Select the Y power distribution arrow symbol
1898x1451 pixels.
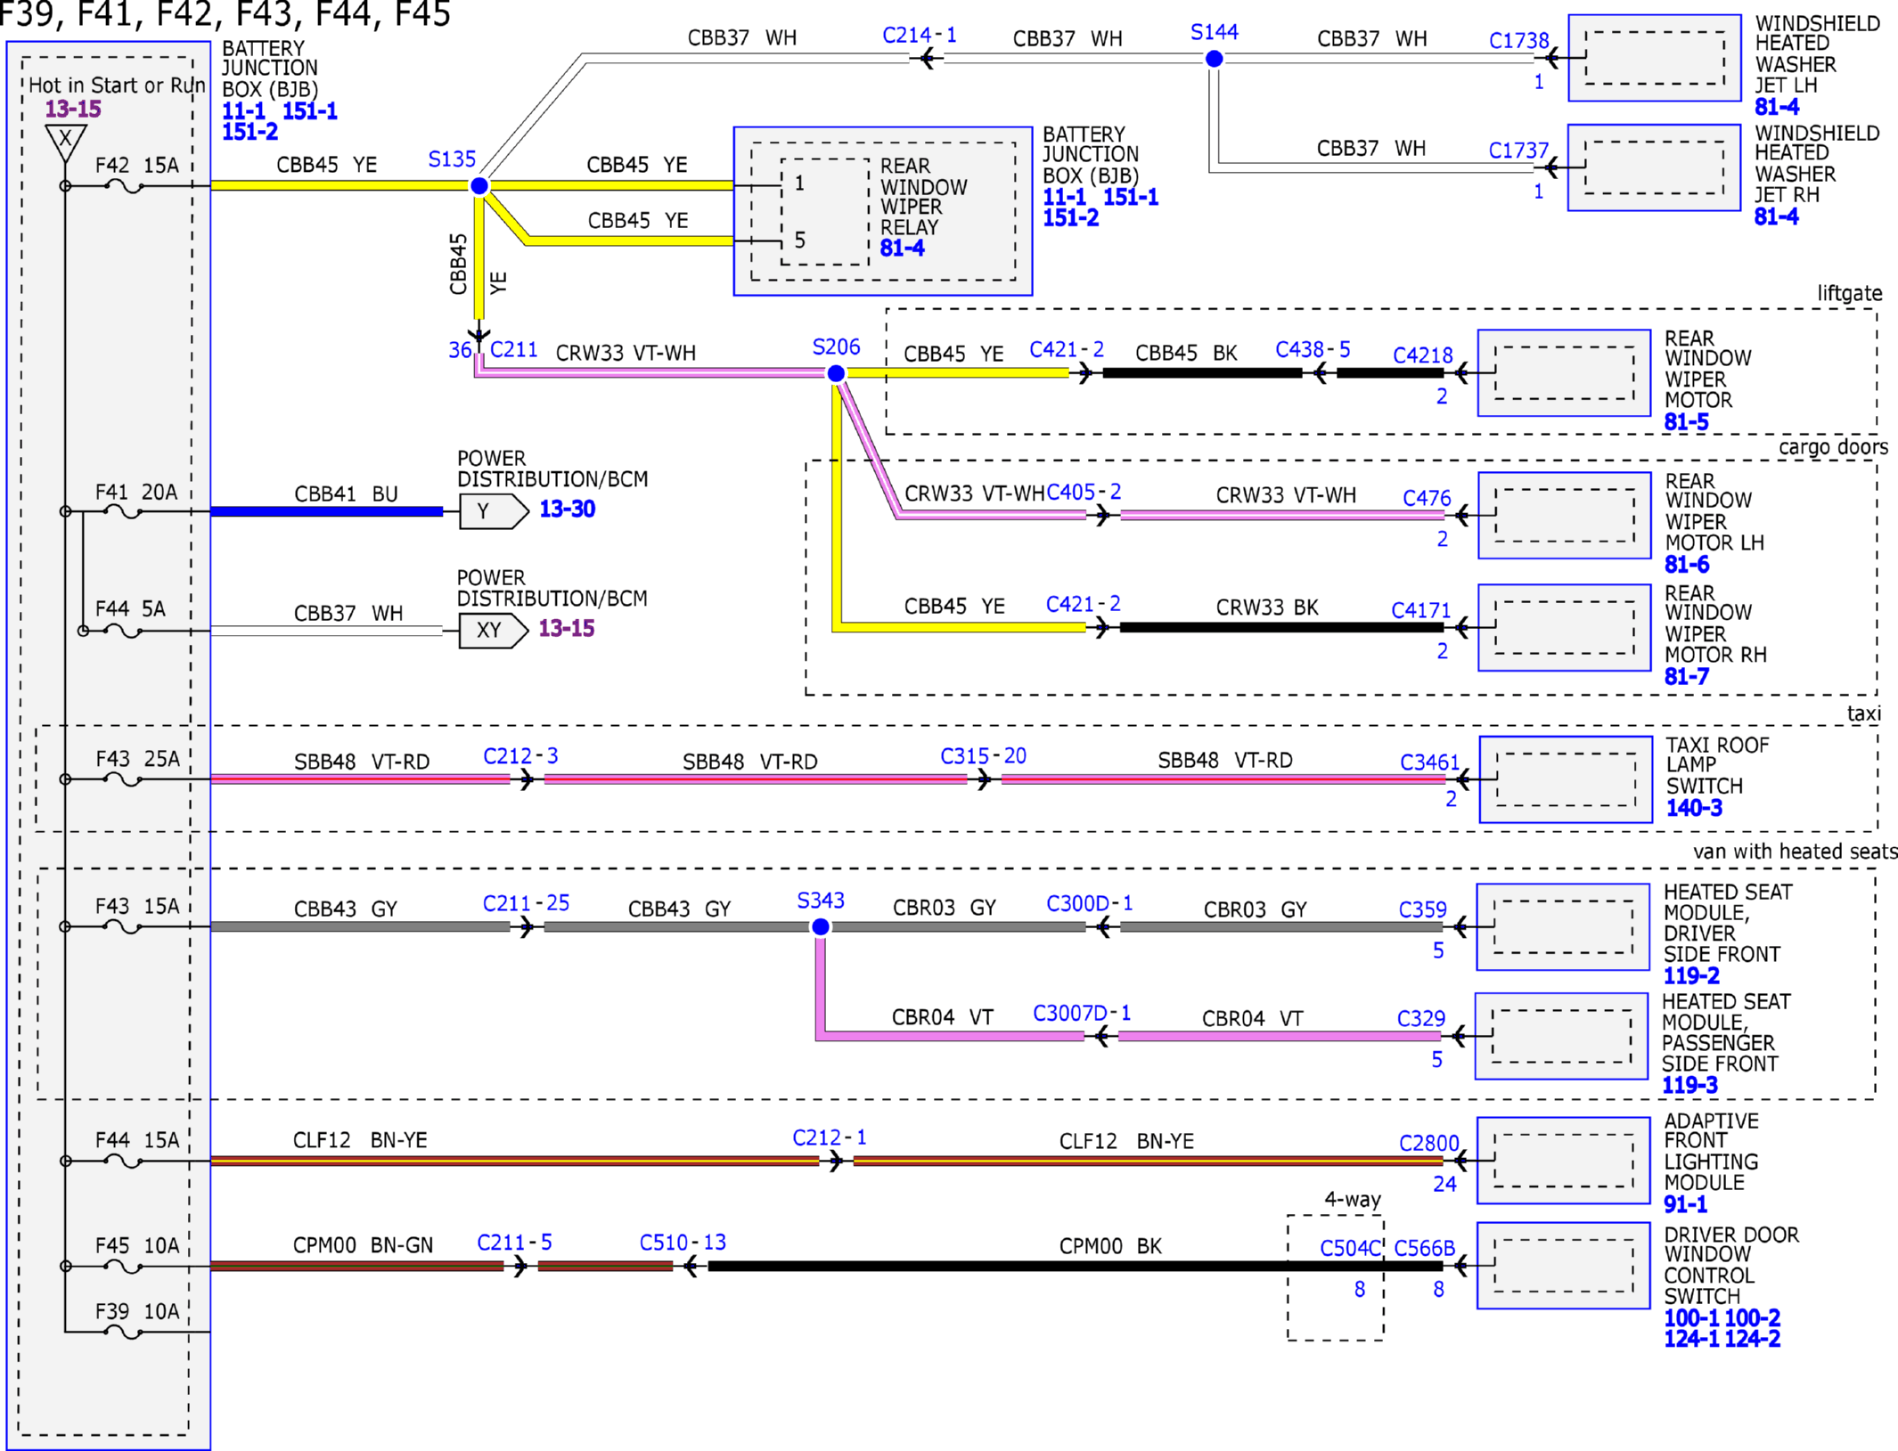click(494, 511)
